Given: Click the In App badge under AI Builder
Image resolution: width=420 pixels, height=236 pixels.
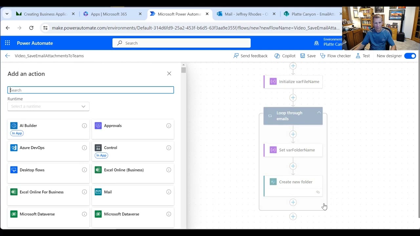Looking at the screenshot, I should pos(17,133).
